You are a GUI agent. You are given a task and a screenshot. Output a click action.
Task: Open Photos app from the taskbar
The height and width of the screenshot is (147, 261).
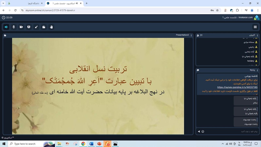pyautogui.click(x=115, y=144)
